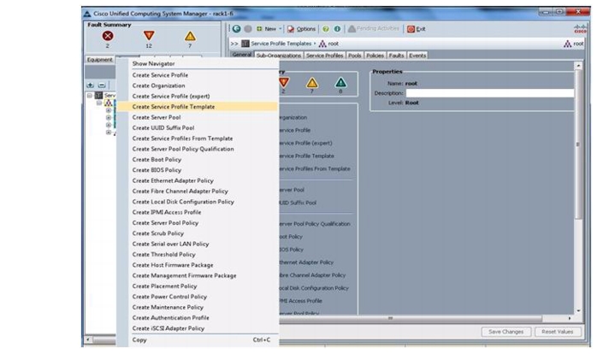Open the Faults tab
The width and height of the screenshot is (597, 354).
(396, 56)
